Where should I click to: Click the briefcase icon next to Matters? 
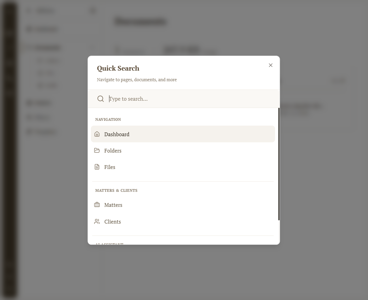pos(97,205)
